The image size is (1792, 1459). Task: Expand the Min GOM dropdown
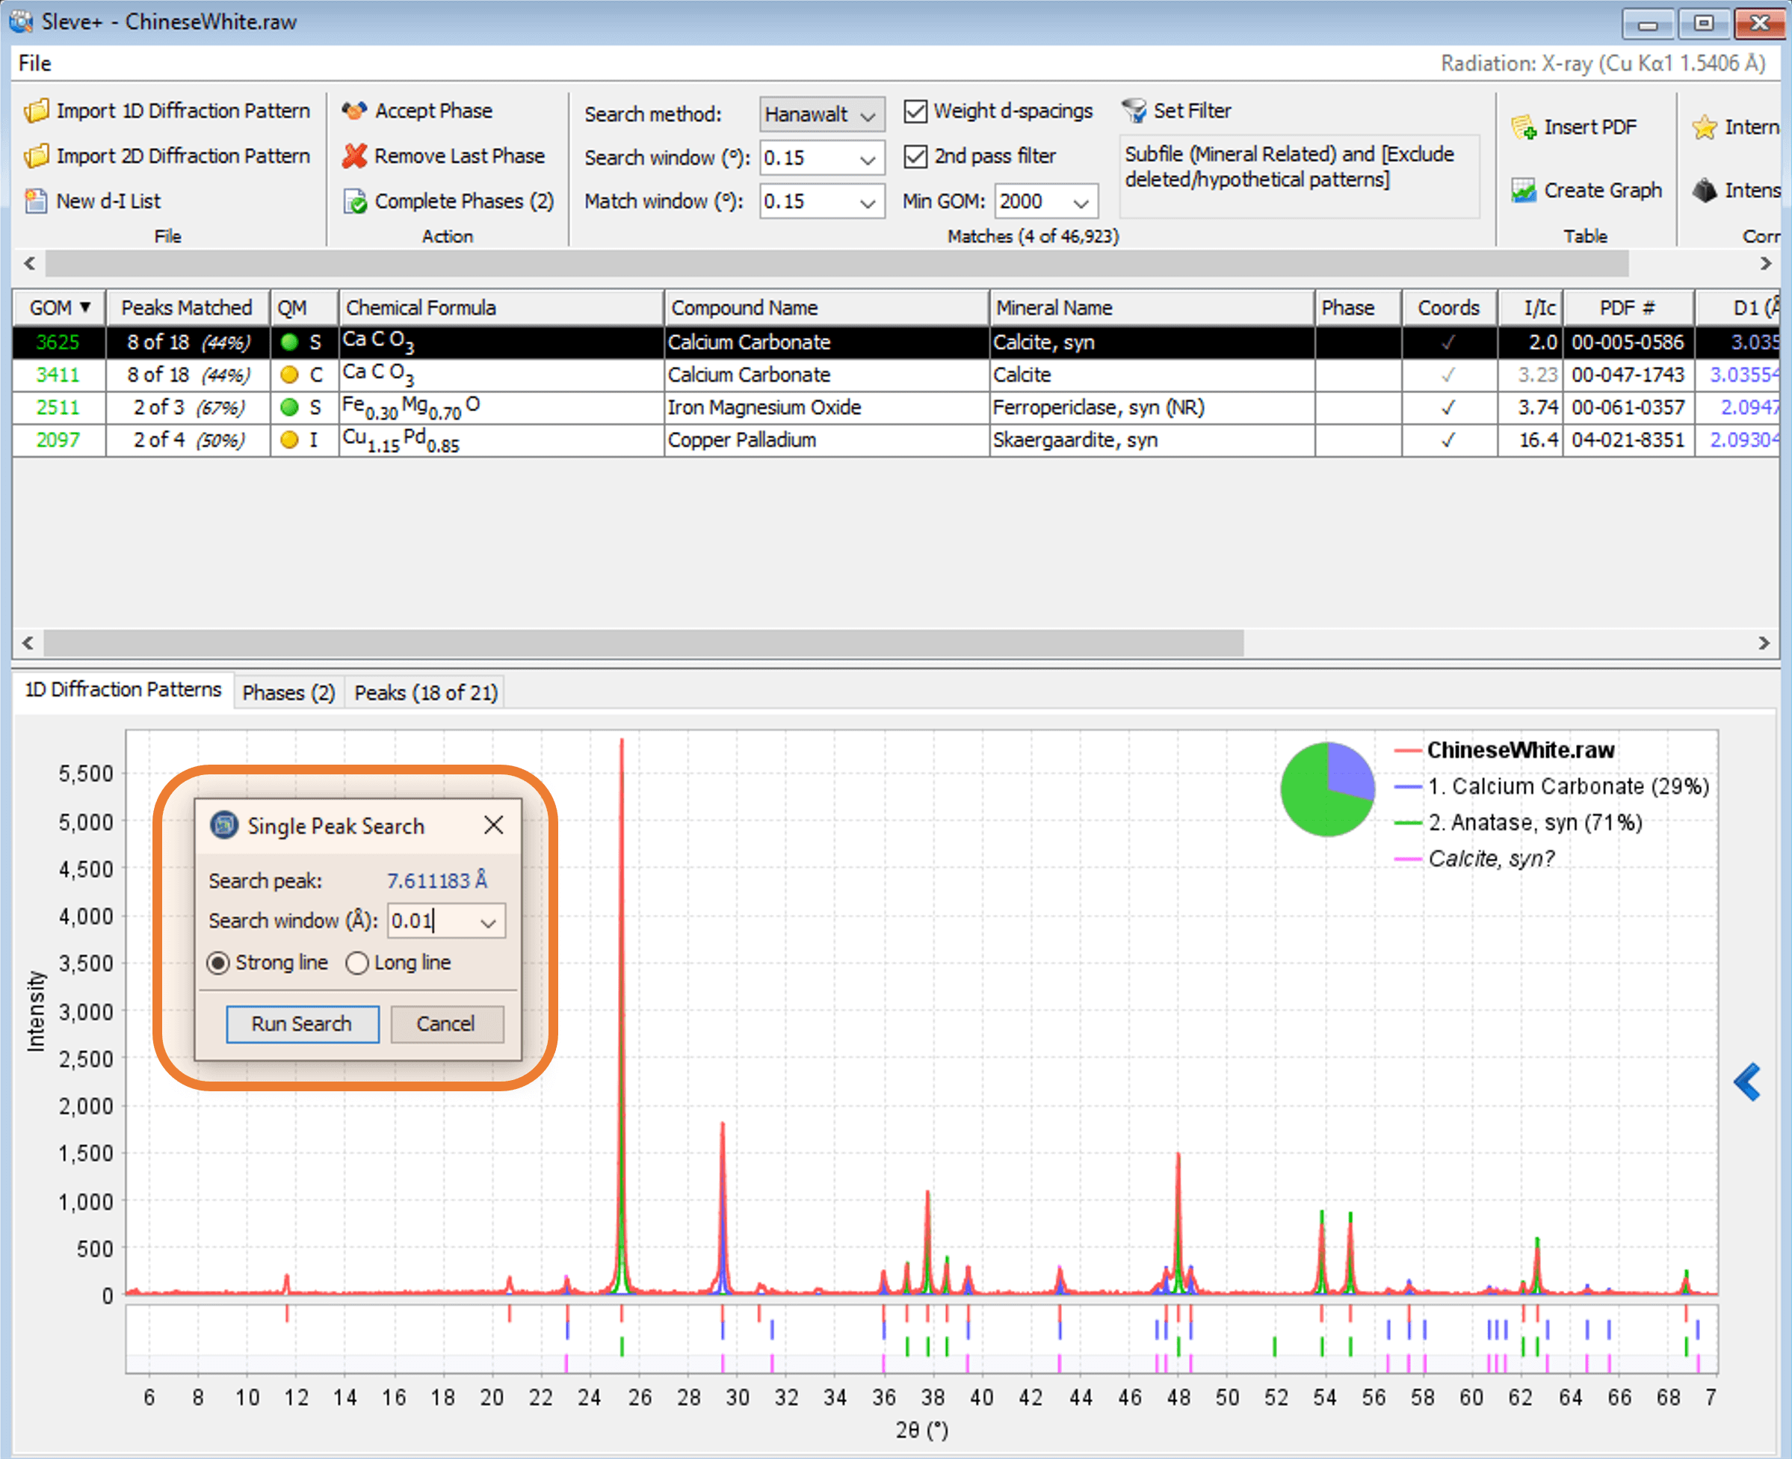[x=1084, y=201]
